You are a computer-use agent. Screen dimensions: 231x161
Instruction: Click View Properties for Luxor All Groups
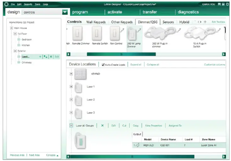[x=153, y=126]
